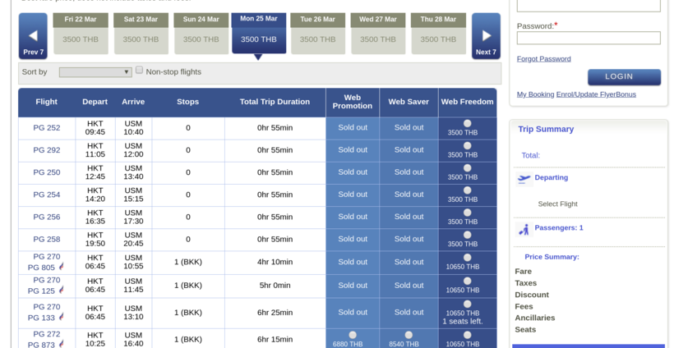
Task: Enable the Non-stop flights checkbox
Action: [139, 71]
